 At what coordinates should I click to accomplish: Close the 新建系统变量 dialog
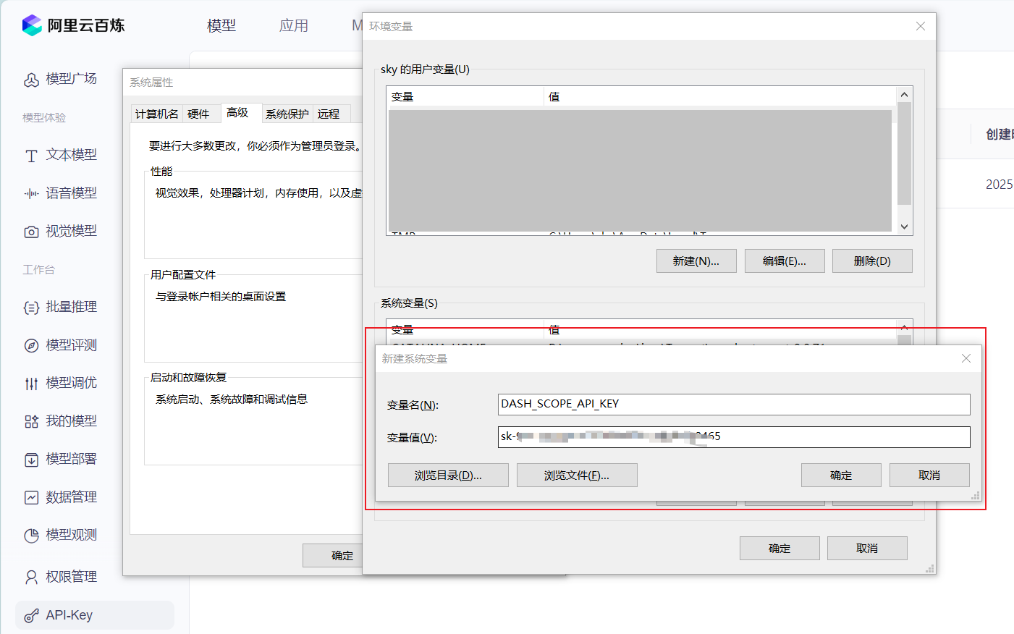tap(966, 358)
